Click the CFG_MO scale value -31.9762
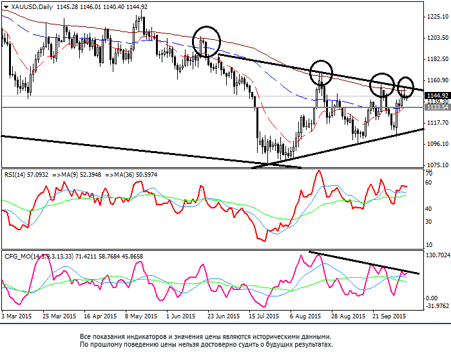This screenshot has width=451, height=355. (437, 305)
